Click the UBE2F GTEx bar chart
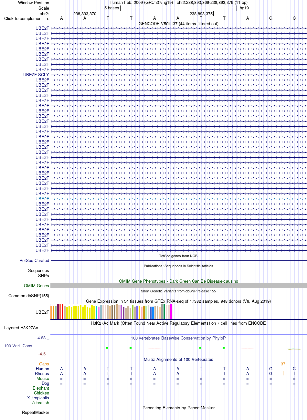 click(111, 311)
